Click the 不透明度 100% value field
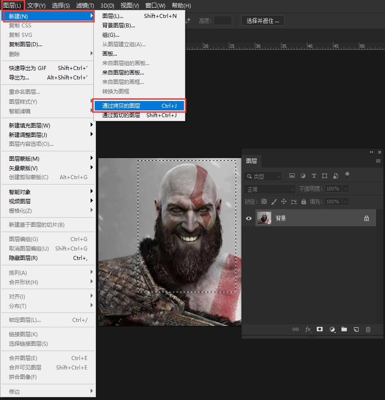This screenshot has width=385, height=400. click(x=333, y=189)
